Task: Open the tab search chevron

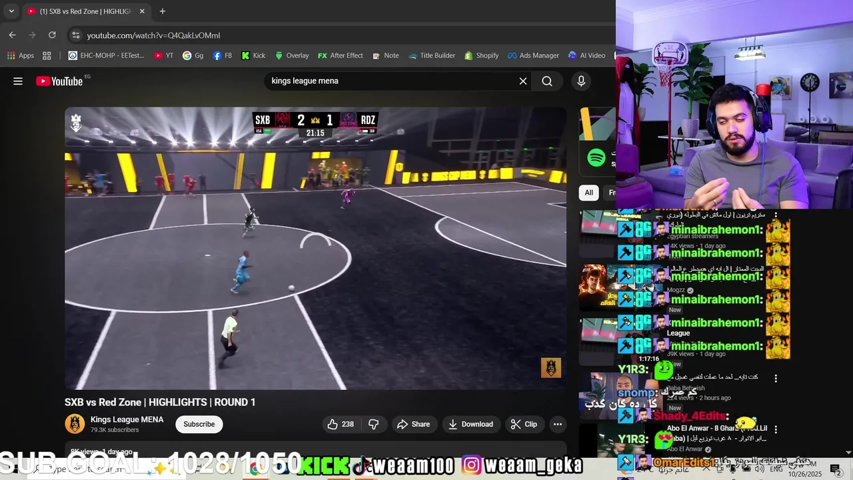Action: pyautogui.click(x=11, y=11)
